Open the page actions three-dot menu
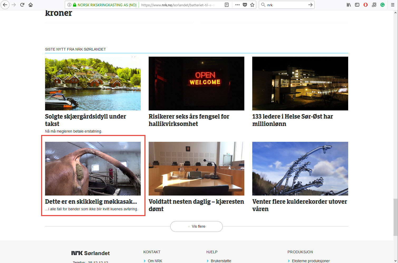 click(x=237, y=5)
